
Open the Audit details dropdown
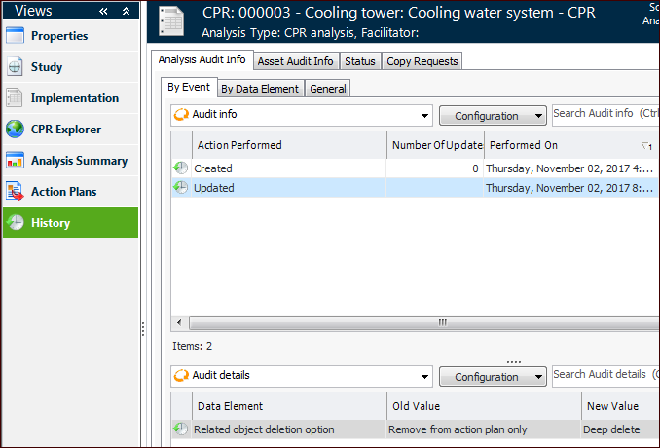point(424,376)
